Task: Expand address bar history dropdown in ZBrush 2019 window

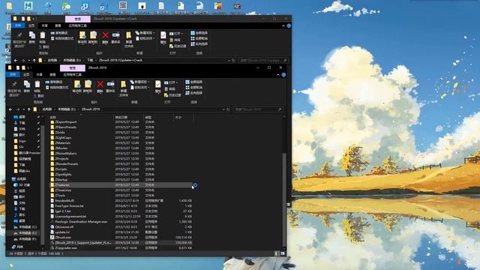Action: tap(223, 109)
